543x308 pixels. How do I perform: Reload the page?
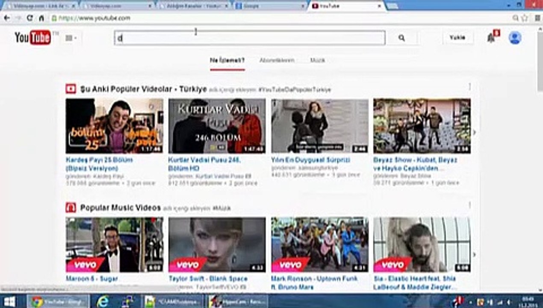pos(30,18)
